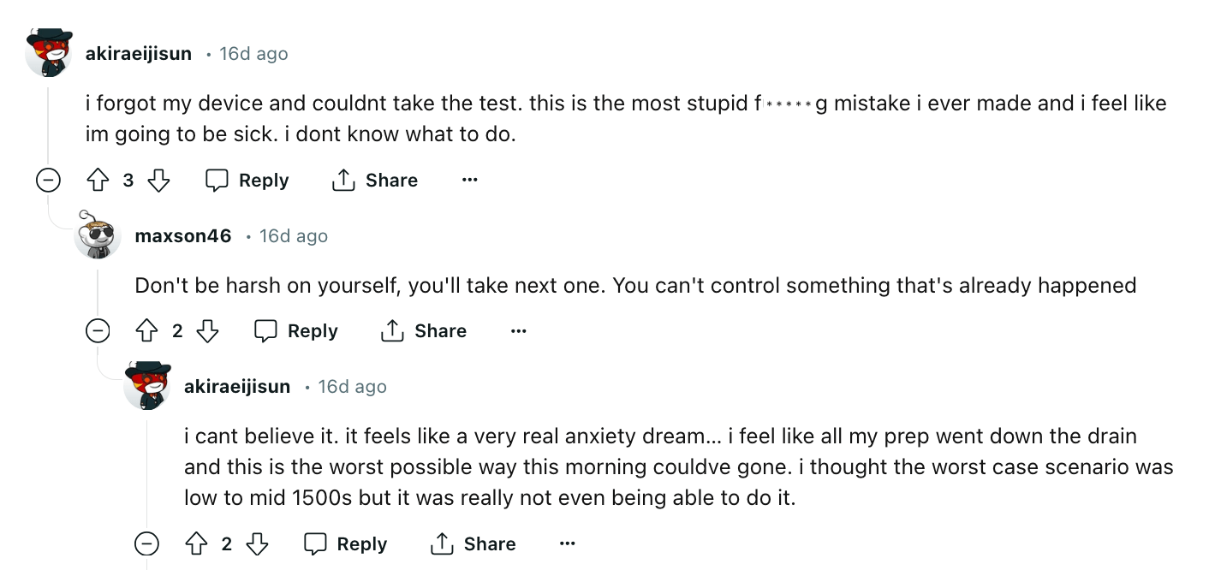Image resolution: width=1209 pixels, height=570 pixels.
Task: Reply to maxson46's comment
Action: 296,331
